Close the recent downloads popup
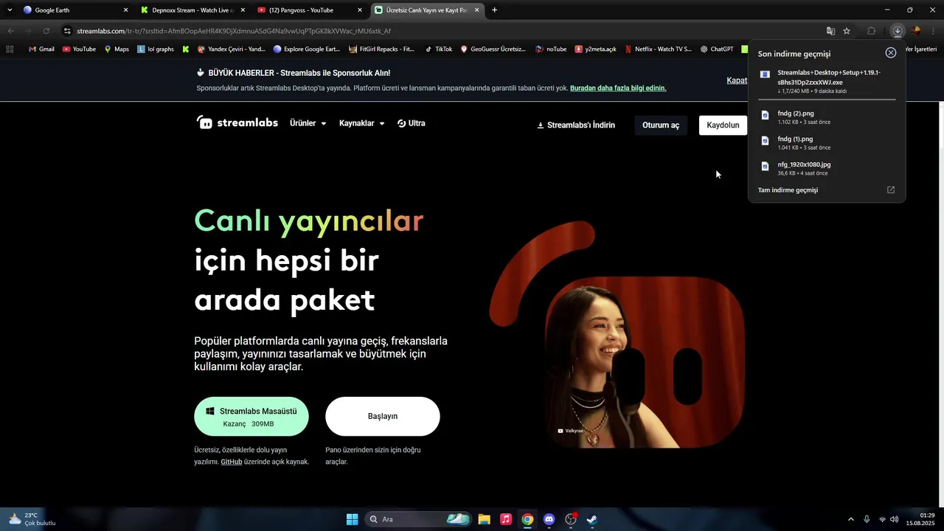Image resolution: width=944 pixels, height=531 pixels. [x=891, y=53]
